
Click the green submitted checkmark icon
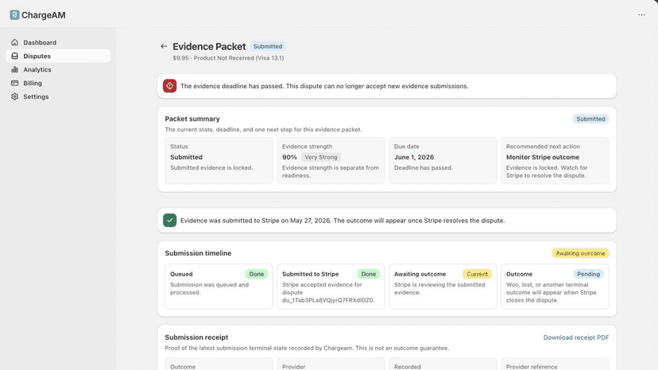point(169,220)
